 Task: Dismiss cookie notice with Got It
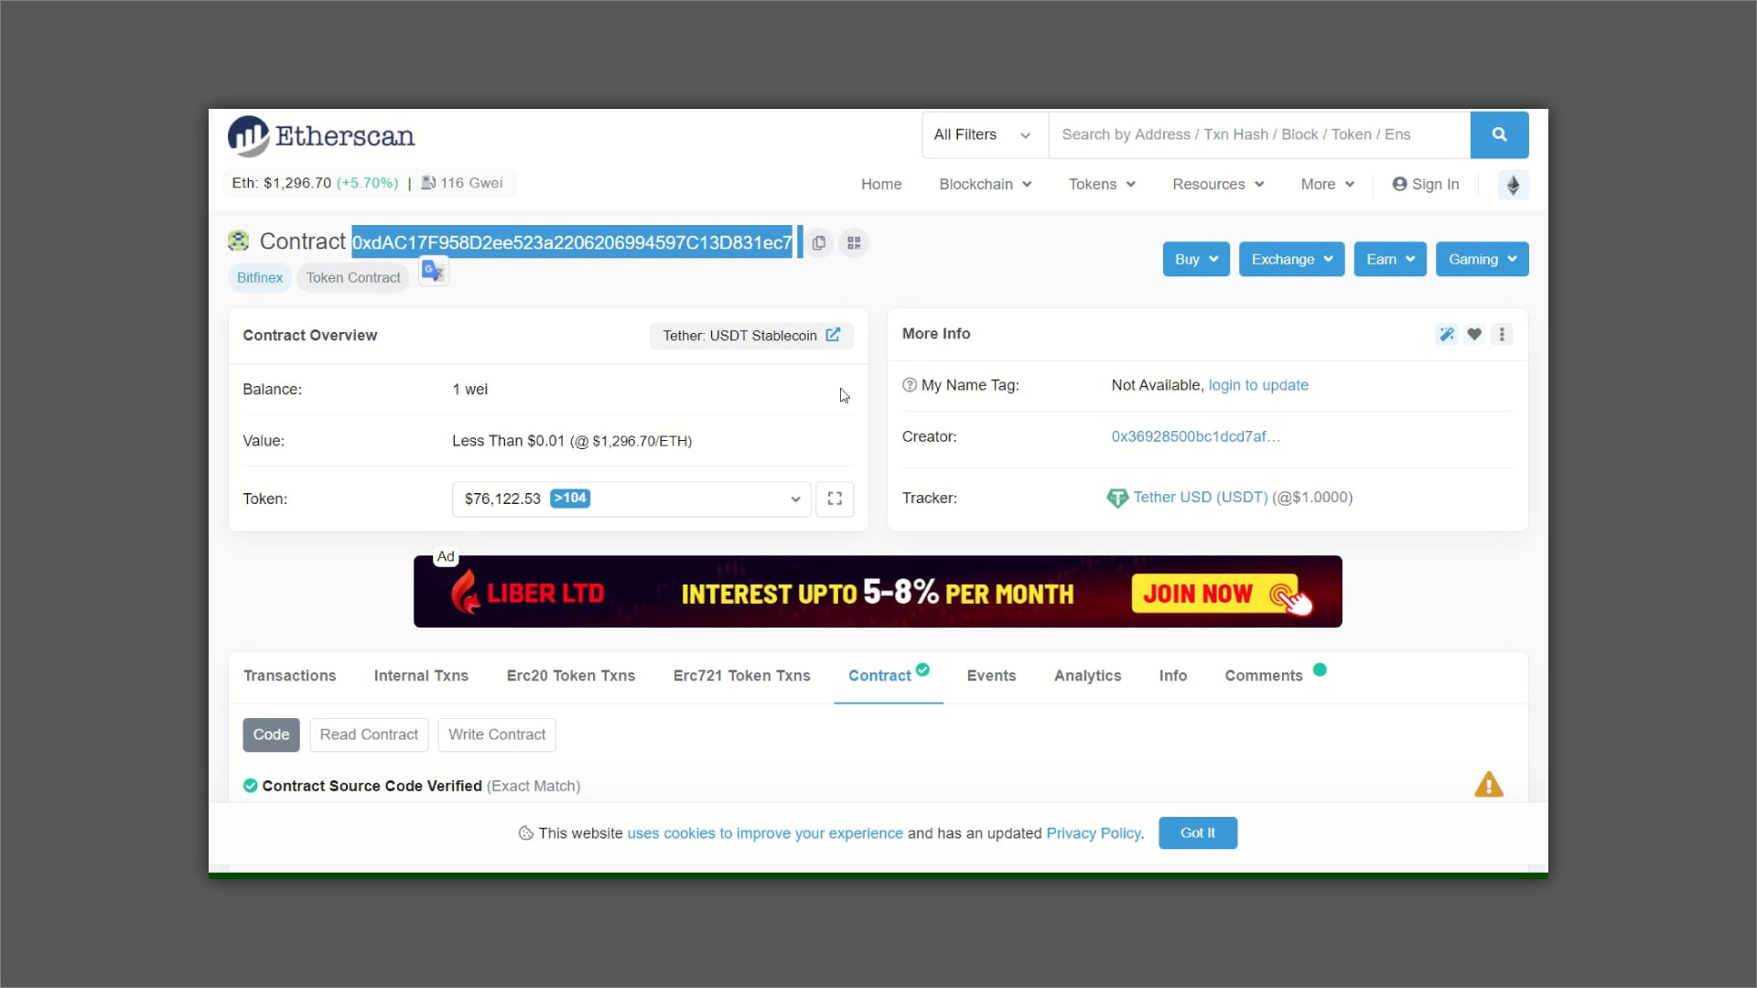1197,833
